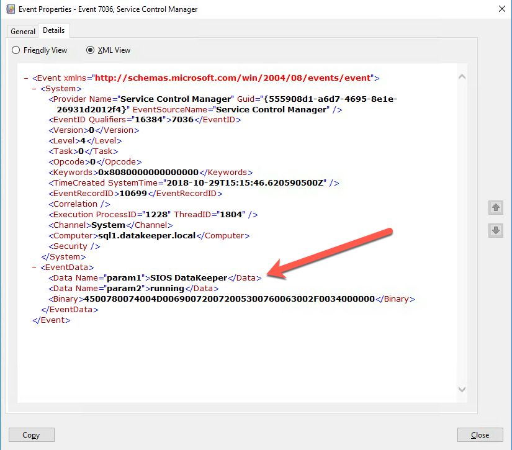This screenshot has width=512, height=450.
Task: Click the Binary hex data value
Action: 230,299
